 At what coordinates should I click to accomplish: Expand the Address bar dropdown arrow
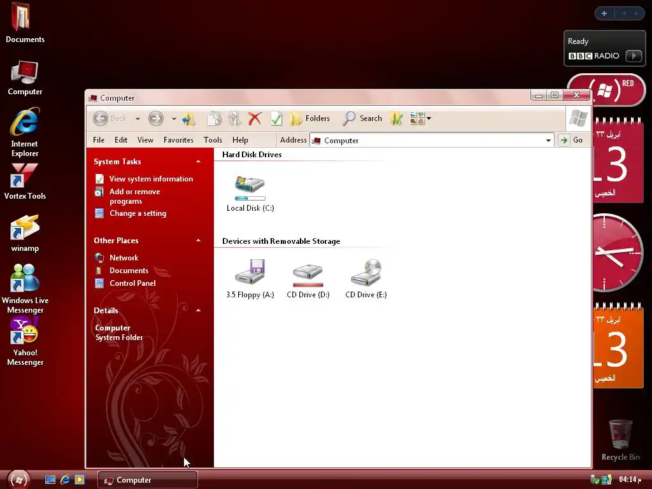click(x=548, y=141)
